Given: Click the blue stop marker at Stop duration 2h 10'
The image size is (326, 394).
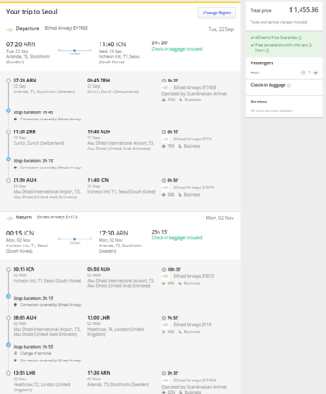Looking at the screenshot, I should pos(9,159).
